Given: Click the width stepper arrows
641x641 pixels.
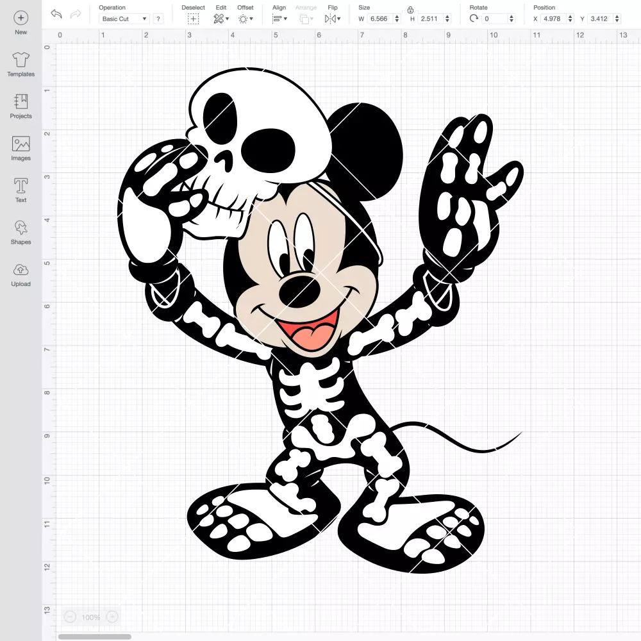Looking at the screenshot, I should click(397, 19).
